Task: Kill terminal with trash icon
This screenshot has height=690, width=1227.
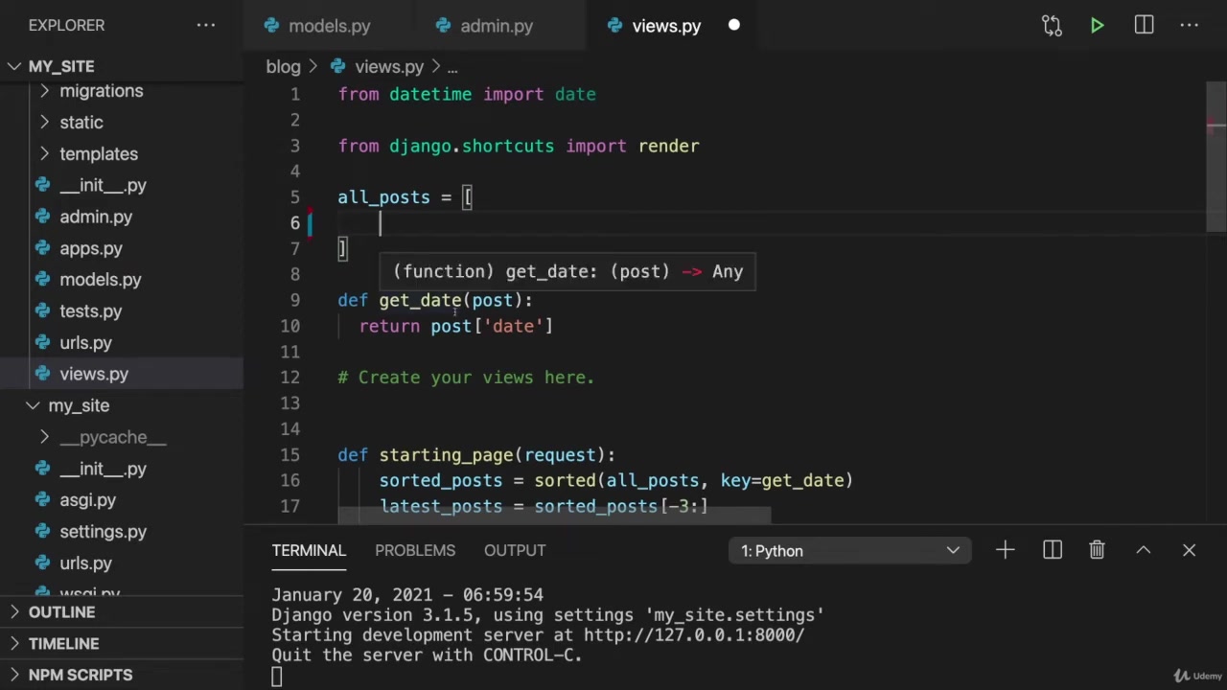Action: coord(1097,550)
